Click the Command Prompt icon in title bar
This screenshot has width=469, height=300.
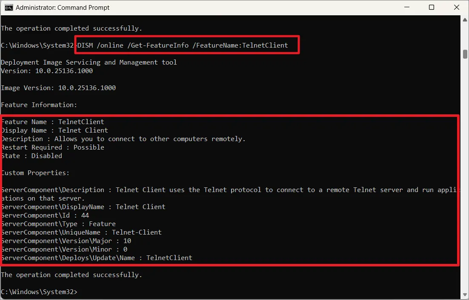coord(8,8)
